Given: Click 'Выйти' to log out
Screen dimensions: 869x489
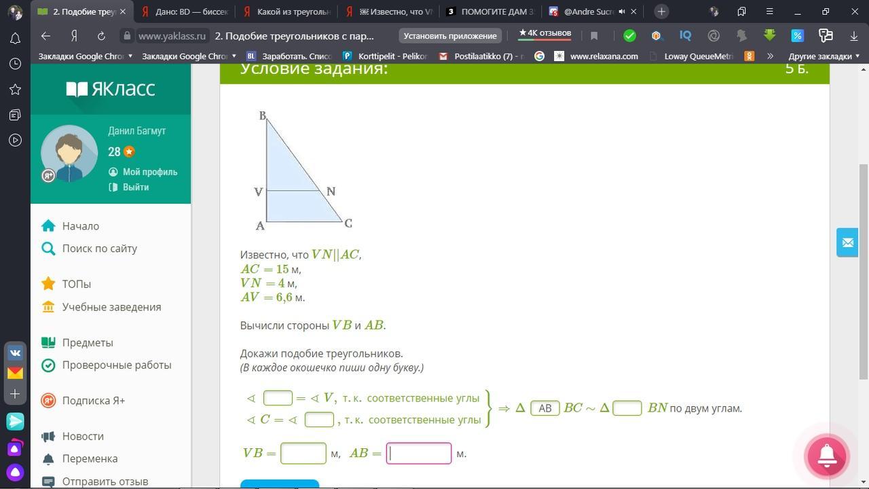Looking at the screenshot, I should coord(129,187).
